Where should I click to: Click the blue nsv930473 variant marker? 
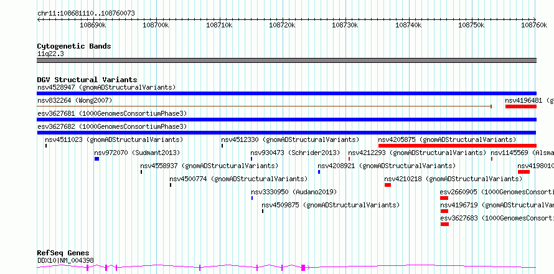point(251,159)
